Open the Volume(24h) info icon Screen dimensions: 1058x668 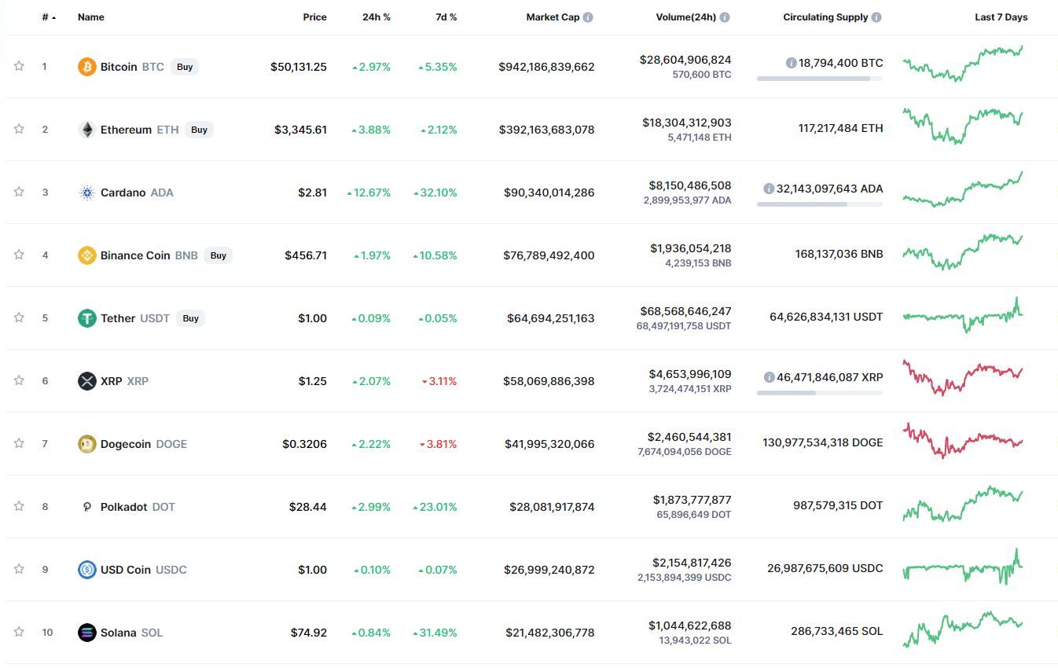coord(725,17)
